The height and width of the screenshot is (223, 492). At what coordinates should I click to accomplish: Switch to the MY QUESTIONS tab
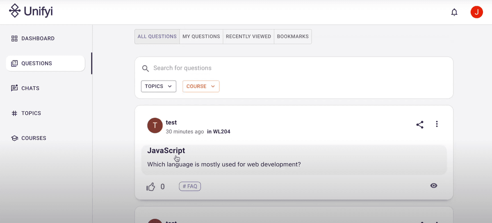[201, 36]
